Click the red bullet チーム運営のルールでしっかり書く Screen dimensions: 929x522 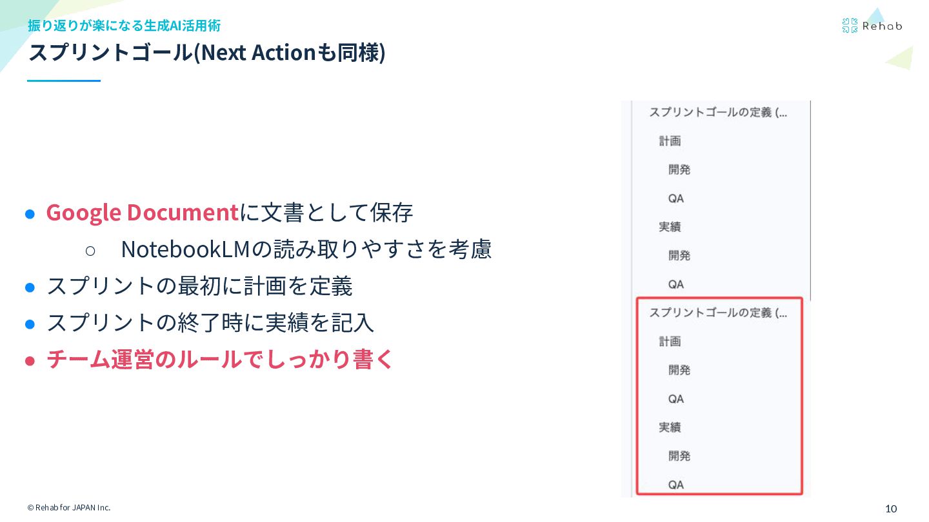click(220, 360)
